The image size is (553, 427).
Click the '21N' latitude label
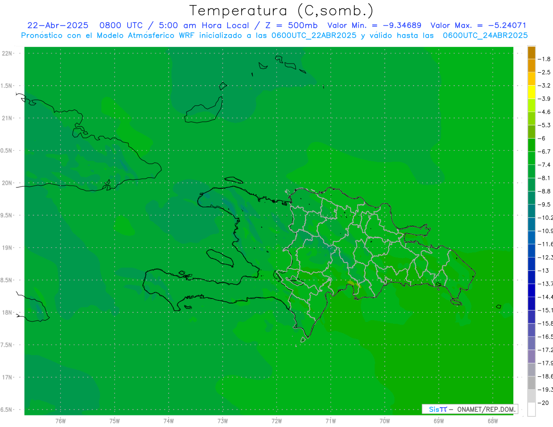click(7, 118)
